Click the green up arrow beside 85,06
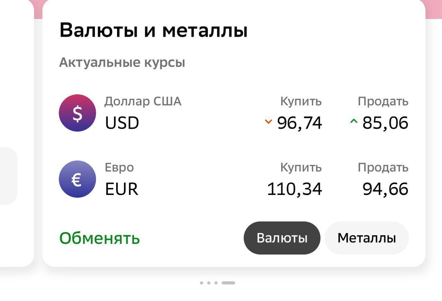The width and height of the screenshot is (442, 301). coord(353,121)
